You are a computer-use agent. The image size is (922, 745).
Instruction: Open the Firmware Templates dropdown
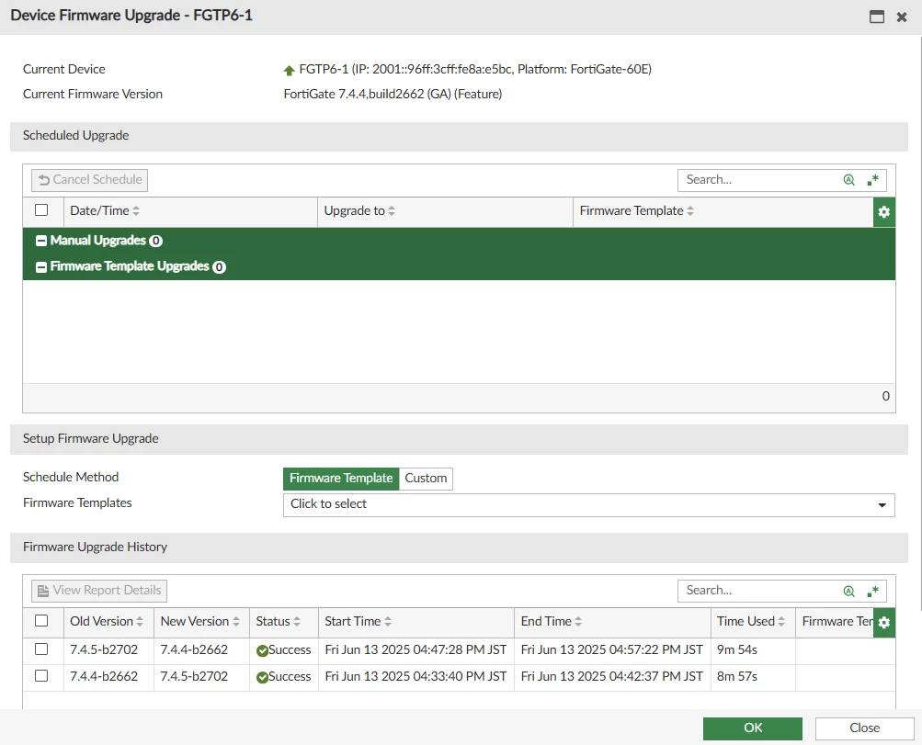click(588, 504)
